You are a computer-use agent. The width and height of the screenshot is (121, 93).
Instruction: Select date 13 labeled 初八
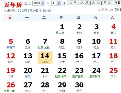[x=28, y=58]
